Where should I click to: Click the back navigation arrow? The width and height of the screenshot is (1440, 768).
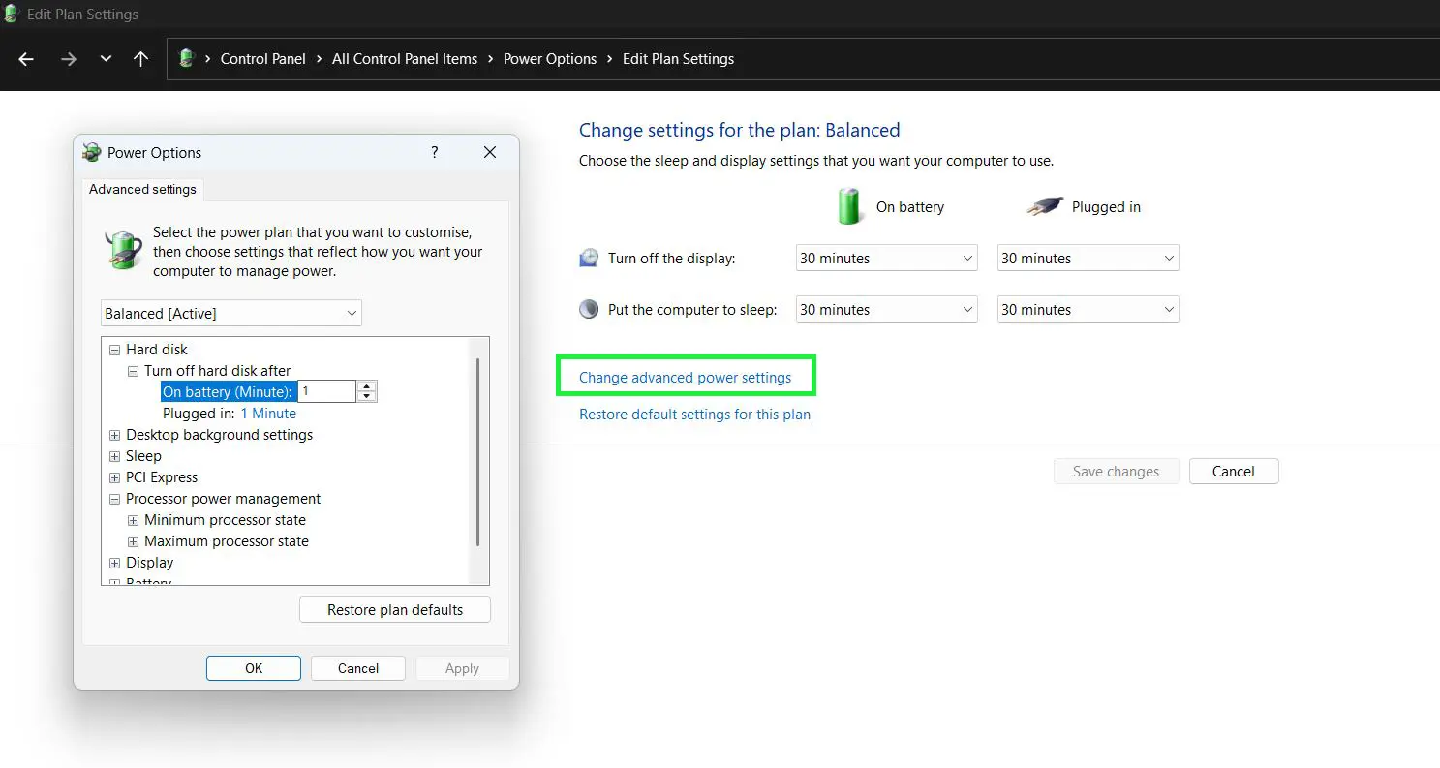coord(25,59)
